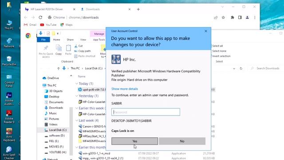
Task: Collapse Last week (4) group
Action: click(76, 120)
